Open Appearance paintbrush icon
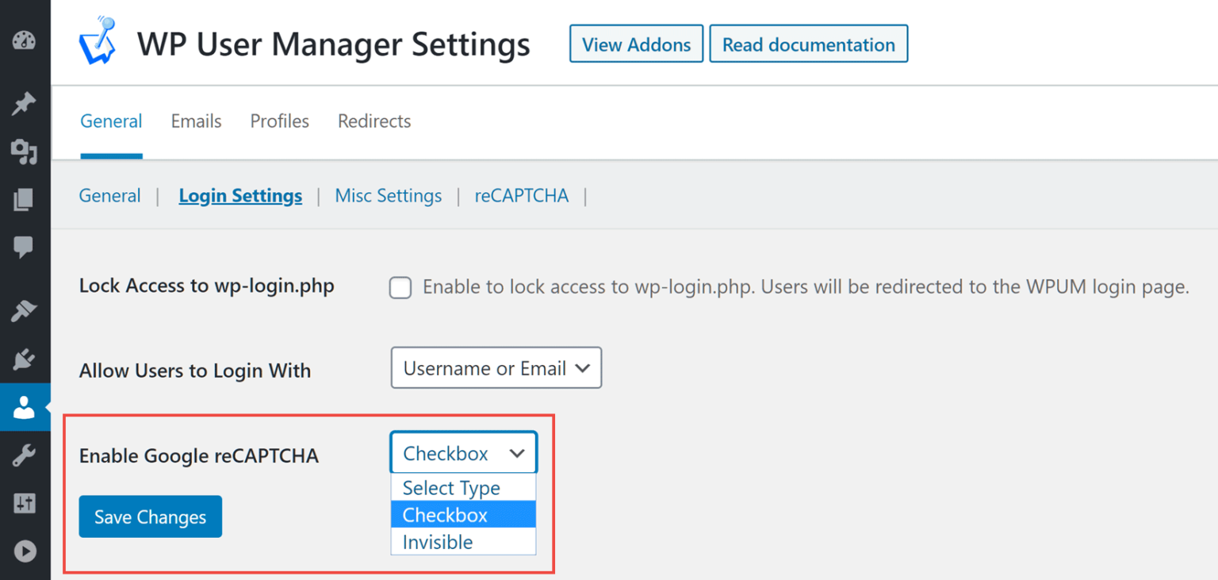This screenshot has height=580, width=1218. (25, 311)
